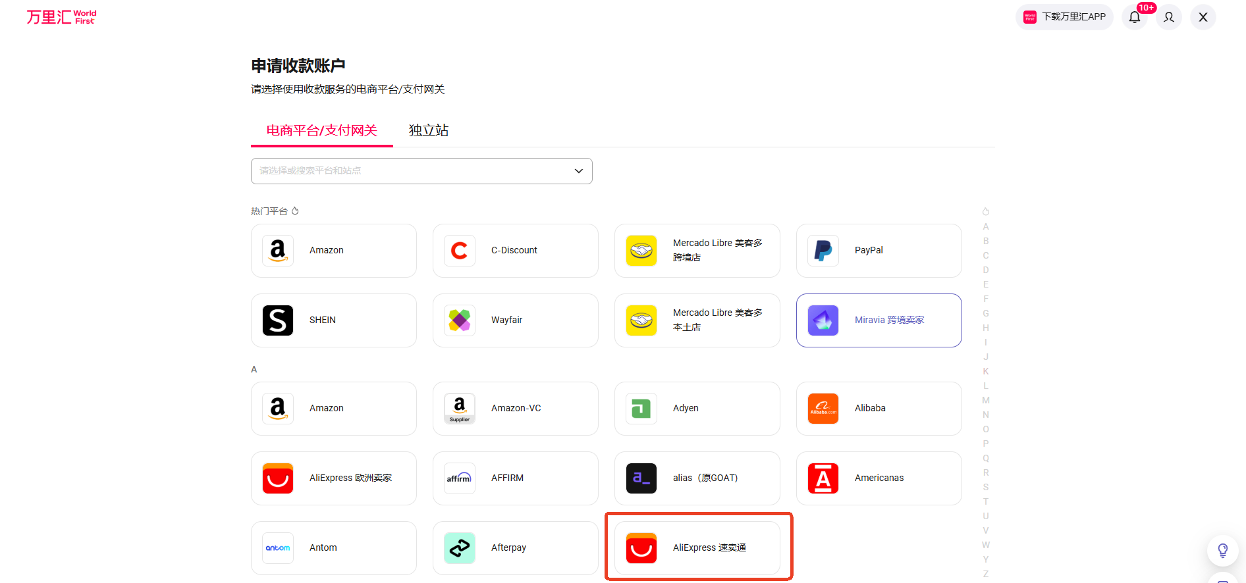Jump to letter M in index
Viewport: 1246px width, 583px height.
pyautogui.click(x=986, y=400)
